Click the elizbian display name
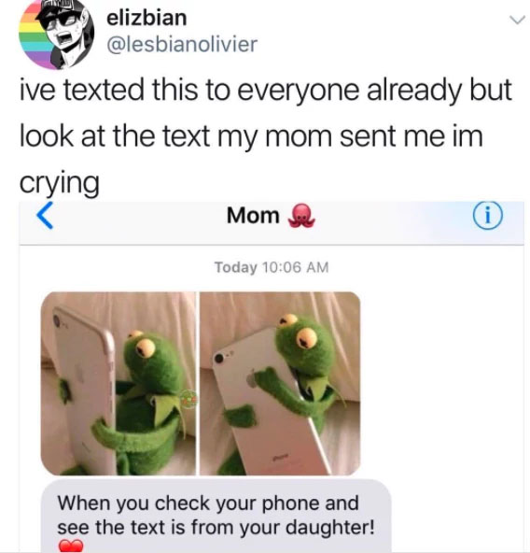530x553 pixels. 146,18
